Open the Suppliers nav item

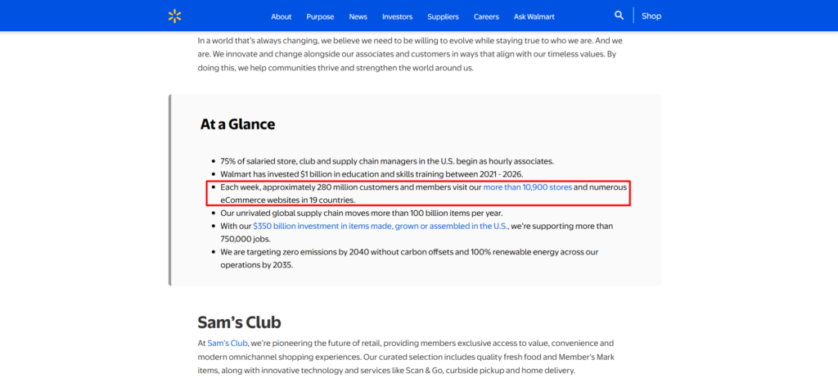(x=443, y=16)
